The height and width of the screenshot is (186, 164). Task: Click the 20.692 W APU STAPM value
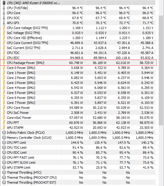click(x=100, y=128)
